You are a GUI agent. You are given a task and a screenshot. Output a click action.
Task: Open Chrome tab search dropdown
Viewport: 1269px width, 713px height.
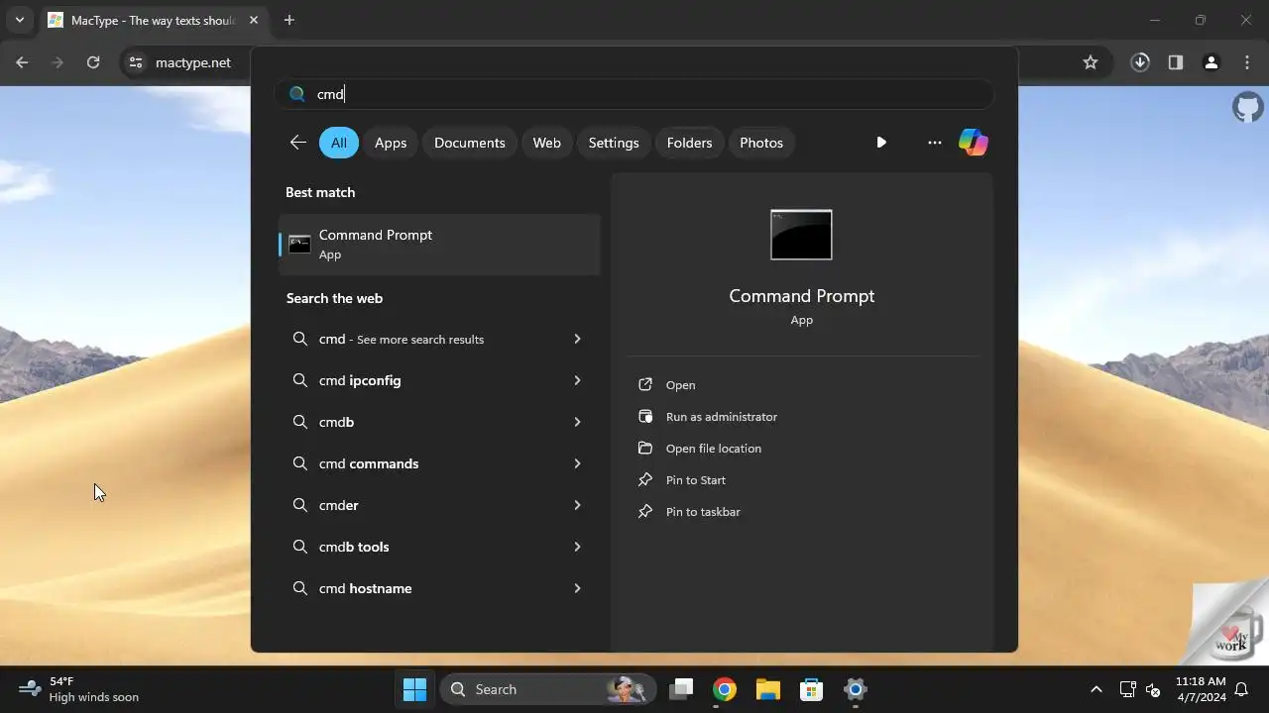[19, 20]
